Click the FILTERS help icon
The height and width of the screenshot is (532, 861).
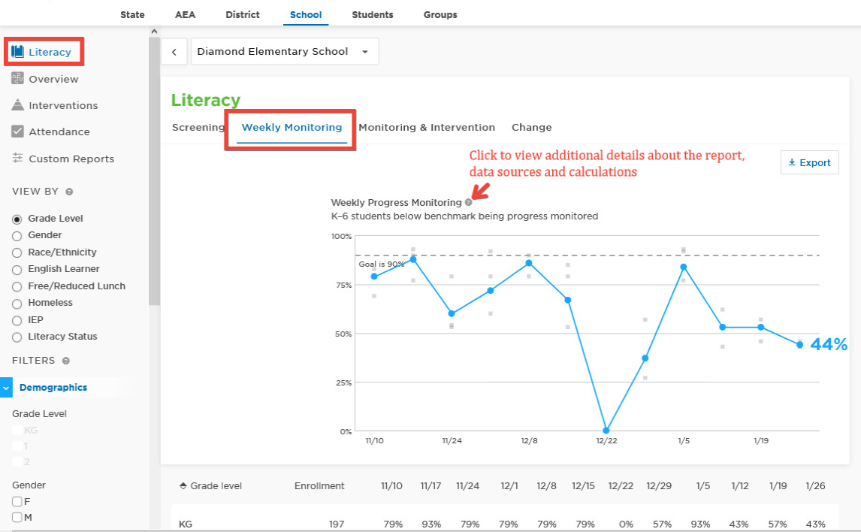click(66, 361)
